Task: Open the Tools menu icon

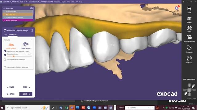Action: (x=189, y=28)
